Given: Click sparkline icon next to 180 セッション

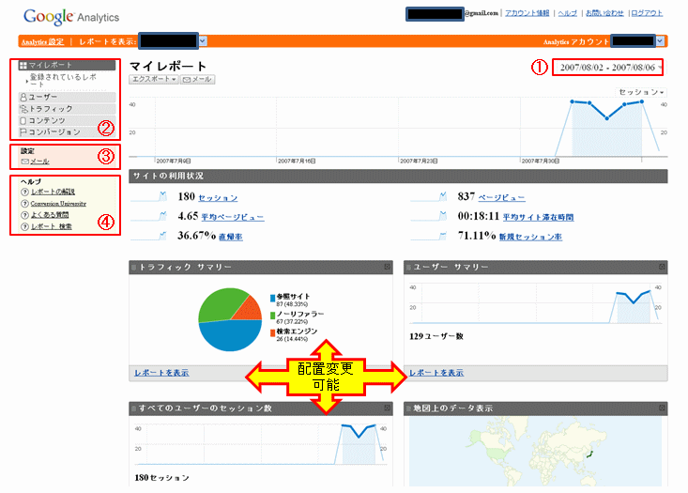Looking at the screenshot, I should click(x=148, y=196).
